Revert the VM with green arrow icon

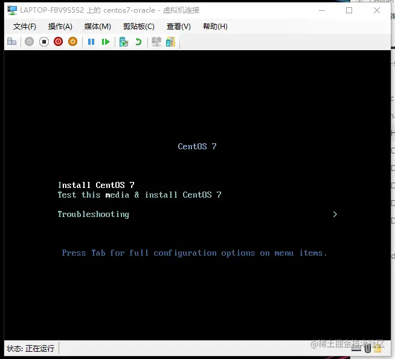click(138, 42)
